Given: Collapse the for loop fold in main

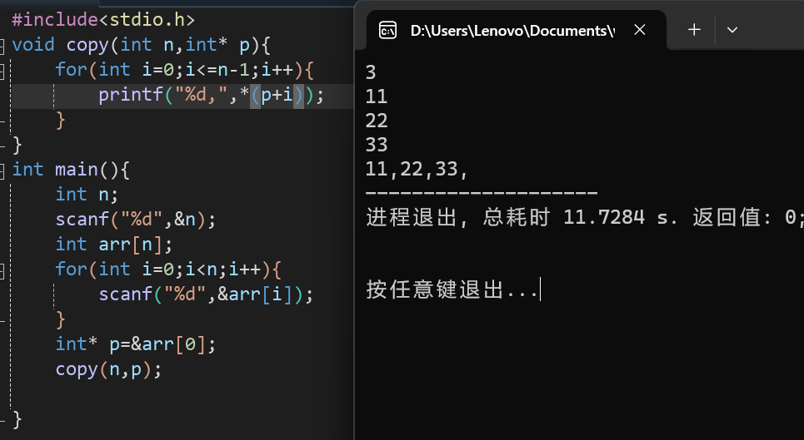Looking at the screenshot, I should tap(2, 270).
